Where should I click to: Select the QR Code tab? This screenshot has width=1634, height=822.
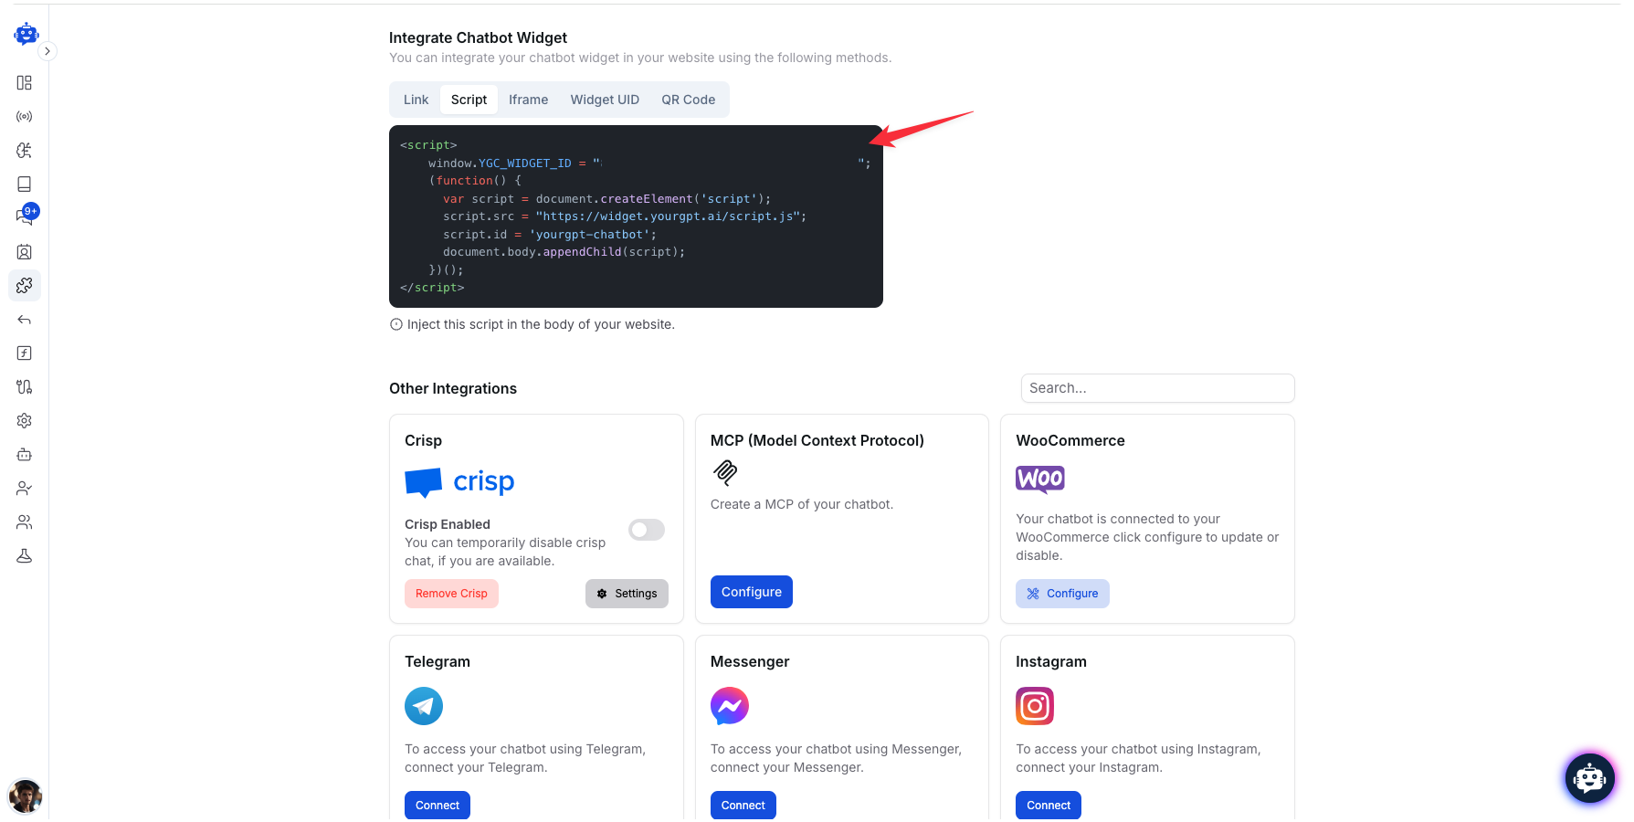point(688,100)
